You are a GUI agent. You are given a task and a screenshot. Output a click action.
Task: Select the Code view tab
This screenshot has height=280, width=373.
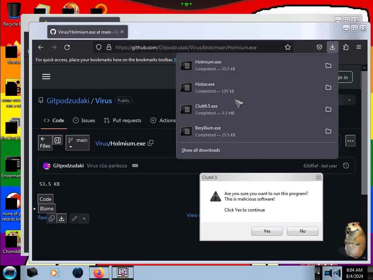pyautogui.click(x=46, y=199)
